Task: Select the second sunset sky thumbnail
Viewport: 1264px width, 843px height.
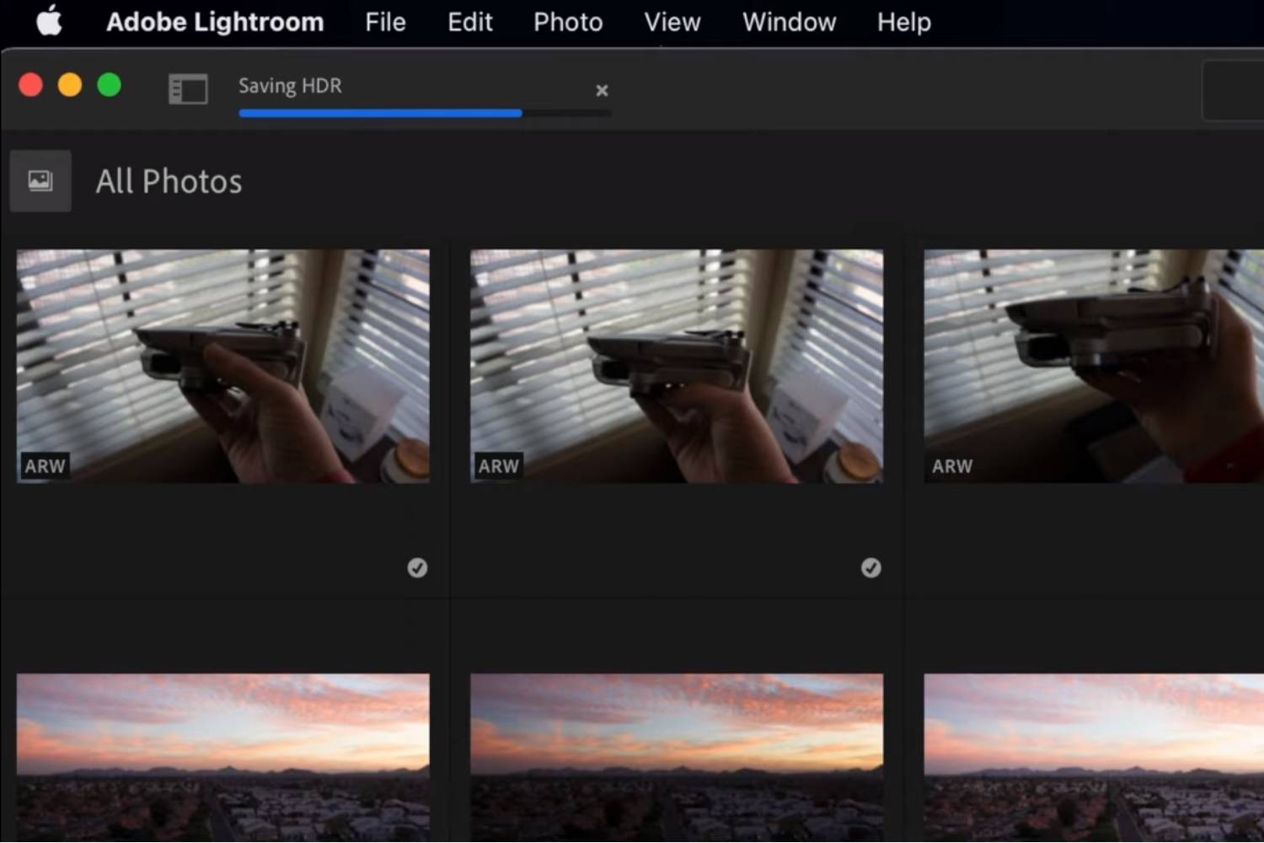Action: click(x=677, y=757)
